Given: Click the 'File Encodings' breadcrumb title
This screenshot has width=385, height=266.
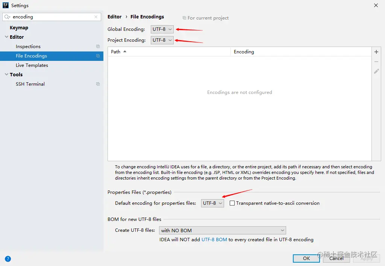Looking at the screenshot, I should click(147, 17).
